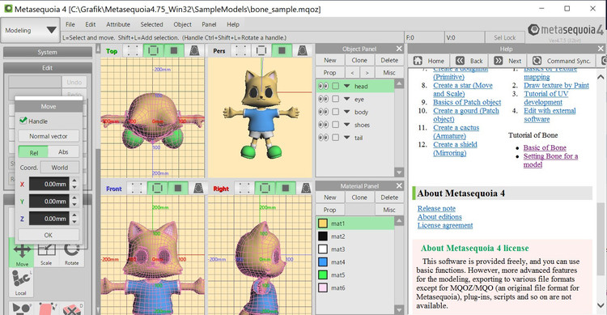
Task: Go to Help Home page
Action: 428,61
